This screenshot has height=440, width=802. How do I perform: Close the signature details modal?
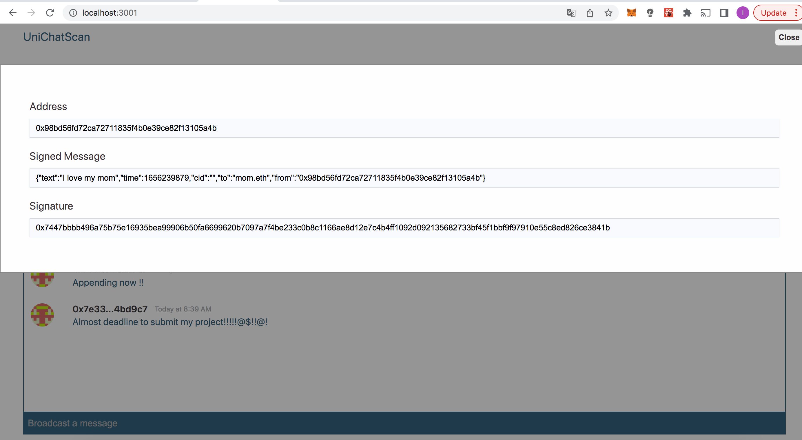click(x=789, y=37)
